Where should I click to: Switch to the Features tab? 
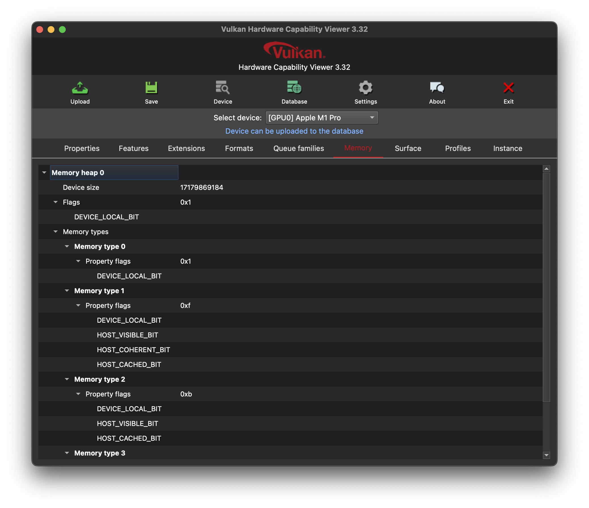134,148
